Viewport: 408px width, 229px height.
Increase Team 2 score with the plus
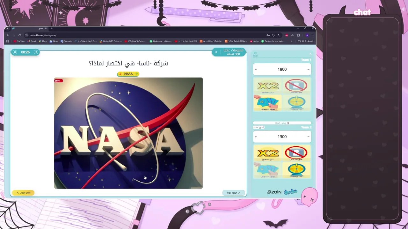256,137
